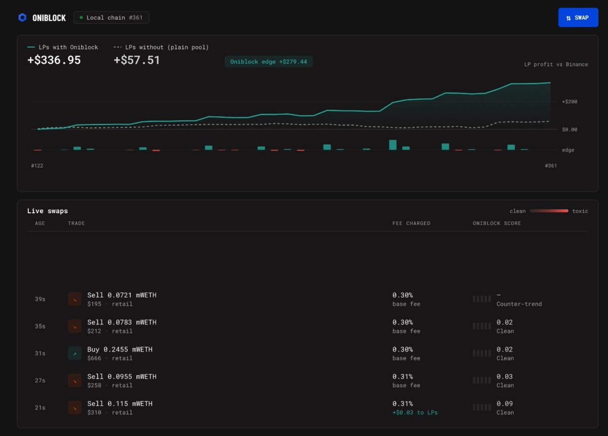
Task: Click the score bars in the Buy 0.2455 mWETH row
Action: 482,353
